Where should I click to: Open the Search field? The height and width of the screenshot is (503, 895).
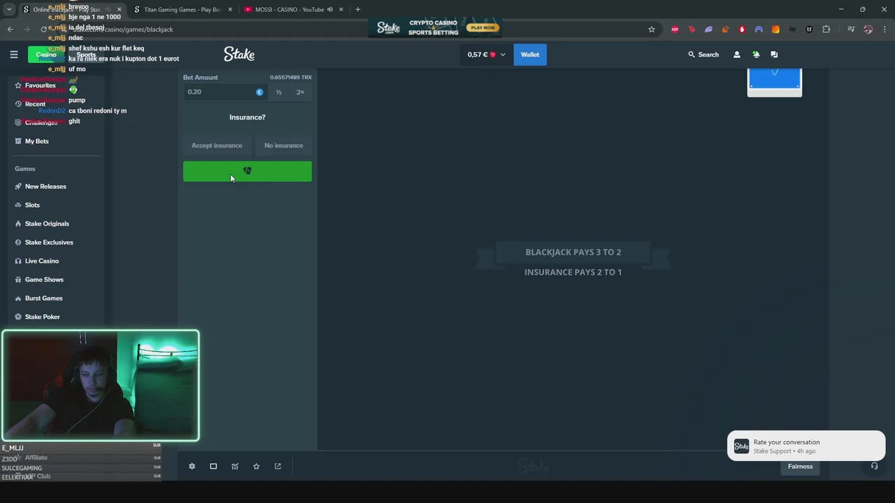coord(703,54)
